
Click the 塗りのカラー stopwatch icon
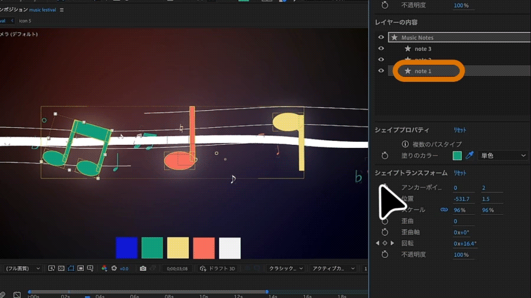point(385,155)
